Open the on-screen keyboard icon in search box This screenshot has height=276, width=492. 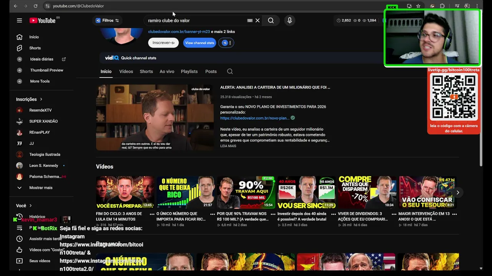250,21
